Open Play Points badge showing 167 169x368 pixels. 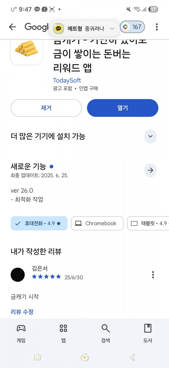click(x=132, y=27)
